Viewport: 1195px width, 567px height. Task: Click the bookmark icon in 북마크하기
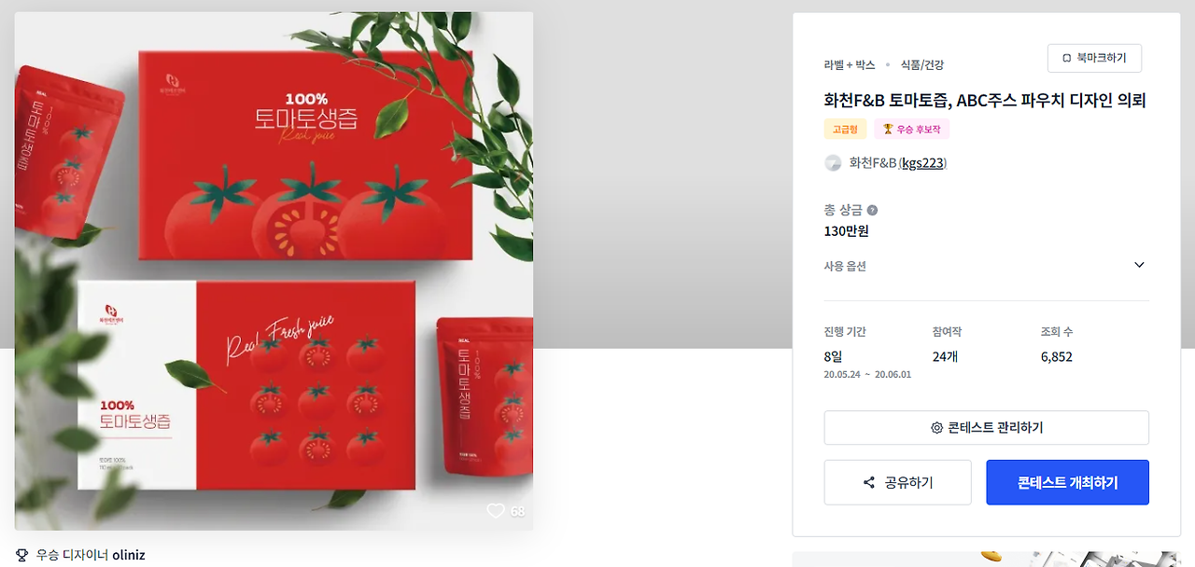pos(1066,58)
